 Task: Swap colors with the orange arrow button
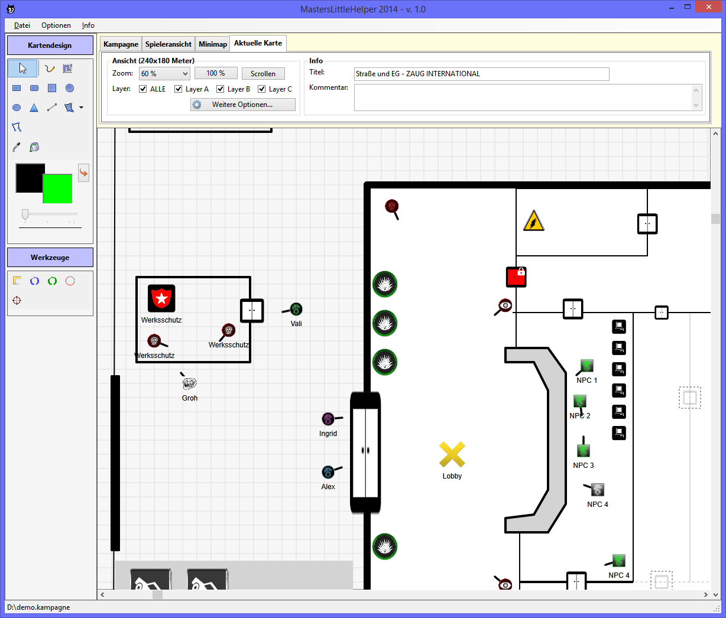(84, 173)
